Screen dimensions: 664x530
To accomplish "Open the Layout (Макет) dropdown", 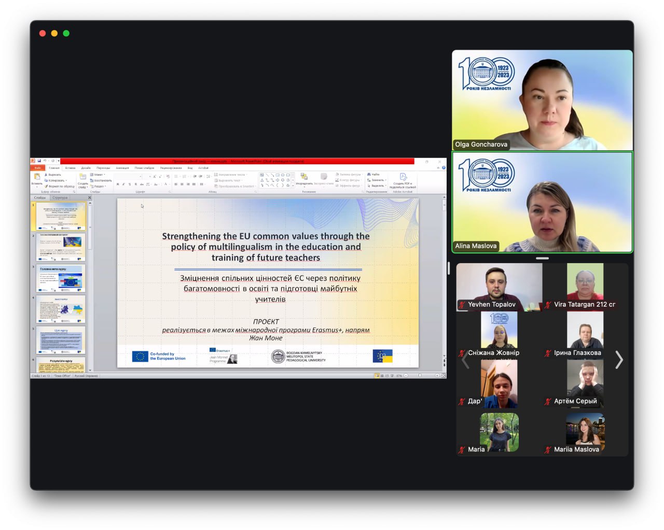I will [x=99, y=175].
